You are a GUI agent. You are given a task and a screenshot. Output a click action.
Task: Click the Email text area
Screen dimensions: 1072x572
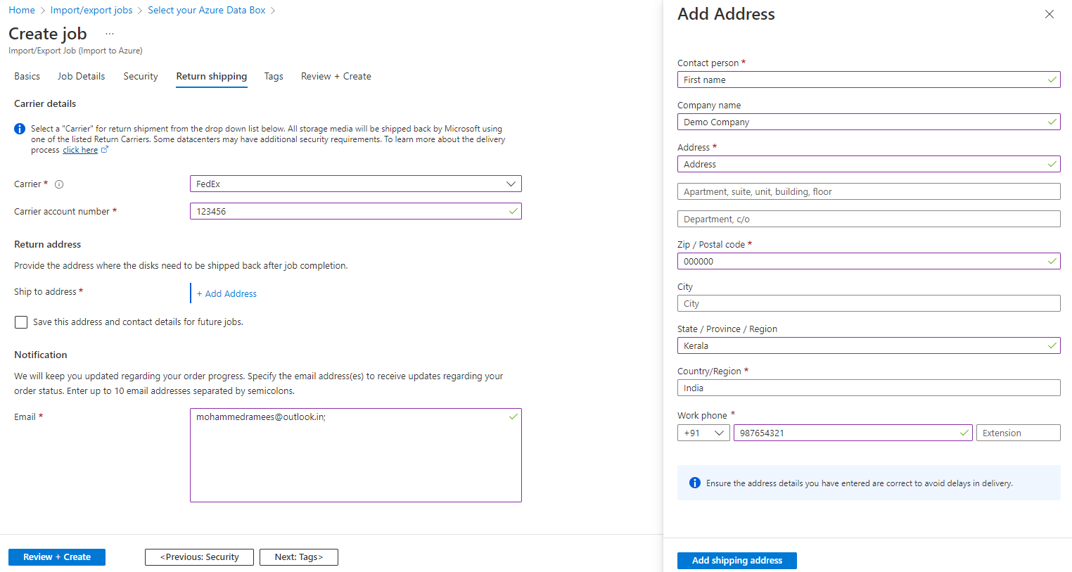(356, 455)
